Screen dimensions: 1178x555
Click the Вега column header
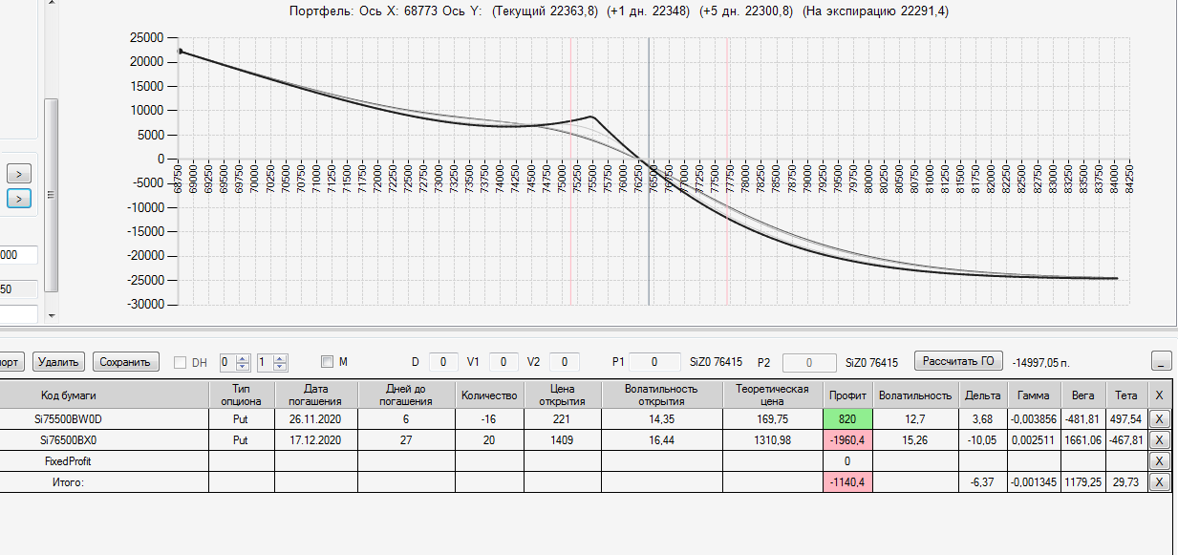(1082, 395)
